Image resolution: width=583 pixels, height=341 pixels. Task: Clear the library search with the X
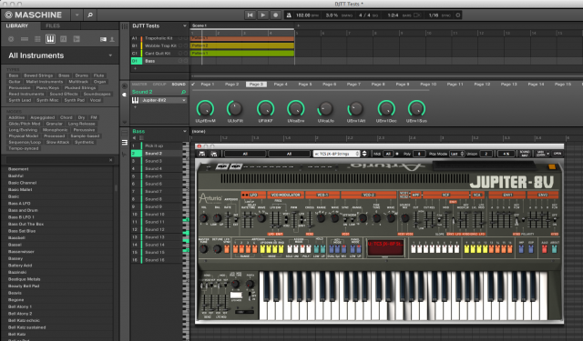110,160
